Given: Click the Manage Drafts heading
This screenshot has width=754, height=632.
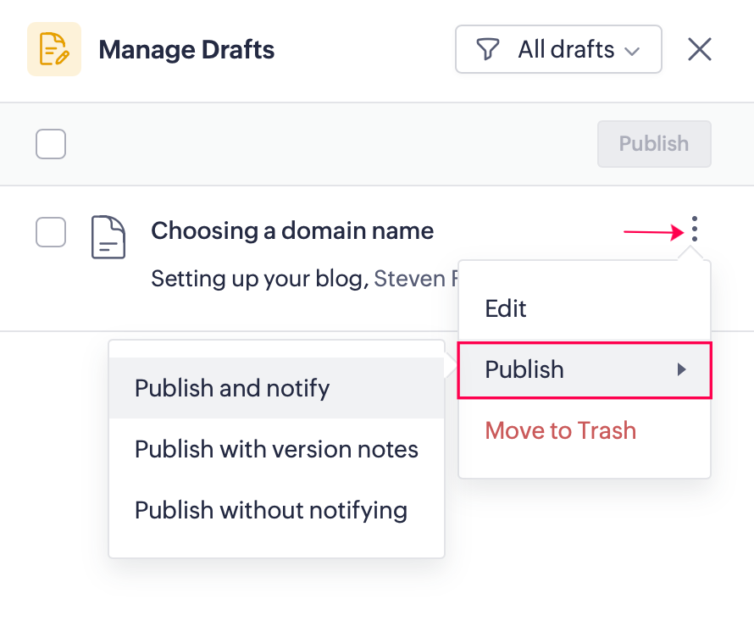Looking at the screenshot, I should [x=186, y=50].
